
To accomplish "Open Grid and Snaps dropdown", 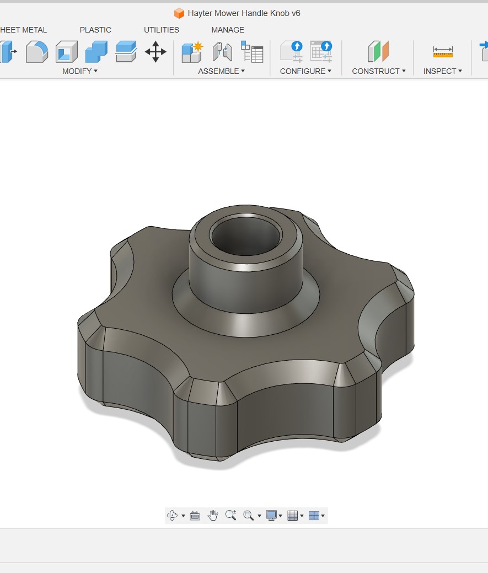I will tap(296, 516).
